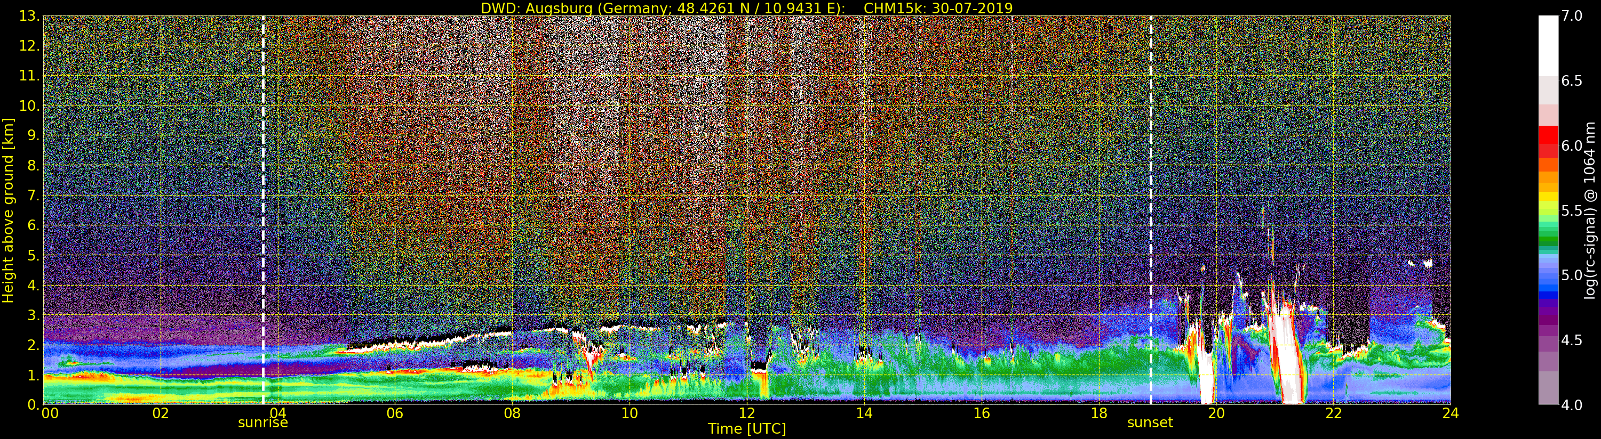This screenshot has height=439, width=1601.
Task: Click the white dashed sunset marker line
Action: pos(1151,210)
